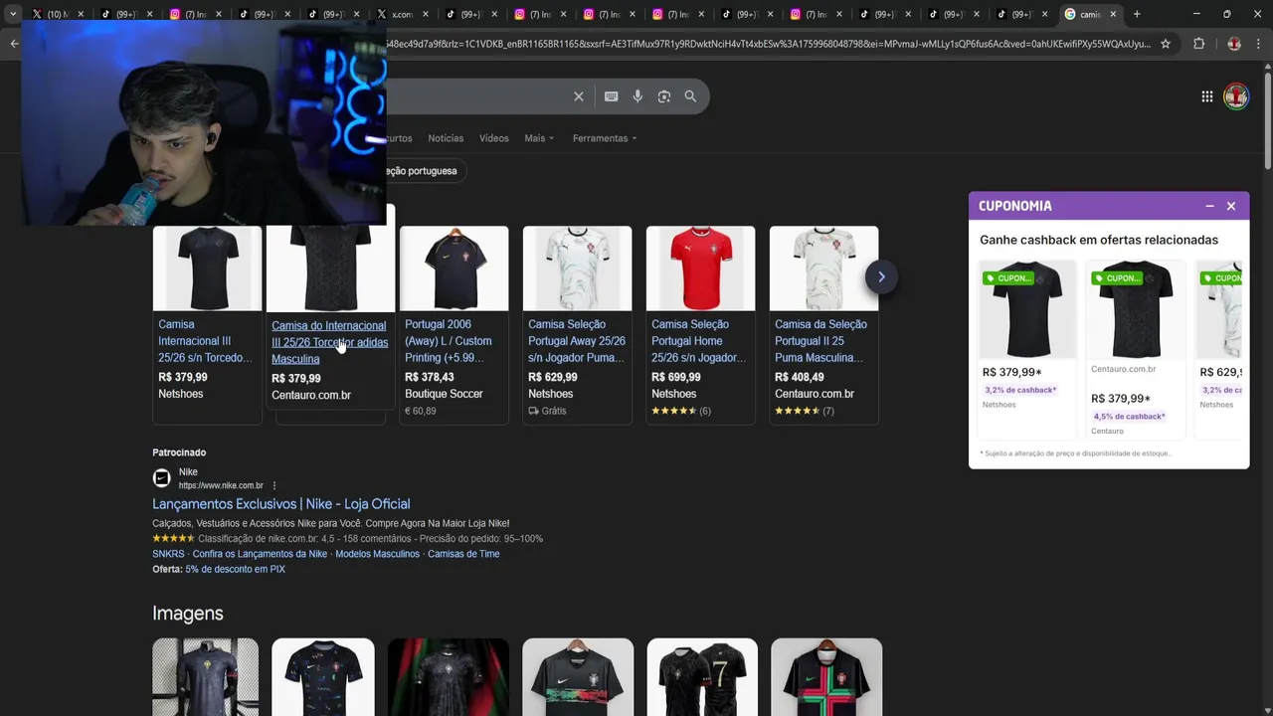Open the Chrome extensions menu
This screenshot has height=716, width=1273.
pos(1198,44)
